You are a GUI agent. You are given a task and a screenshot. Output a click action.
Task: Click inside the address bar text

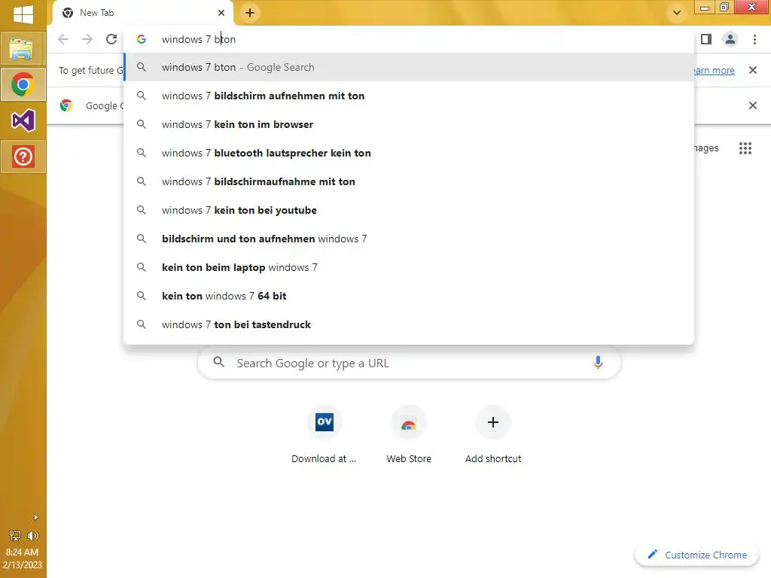point(199,39)
